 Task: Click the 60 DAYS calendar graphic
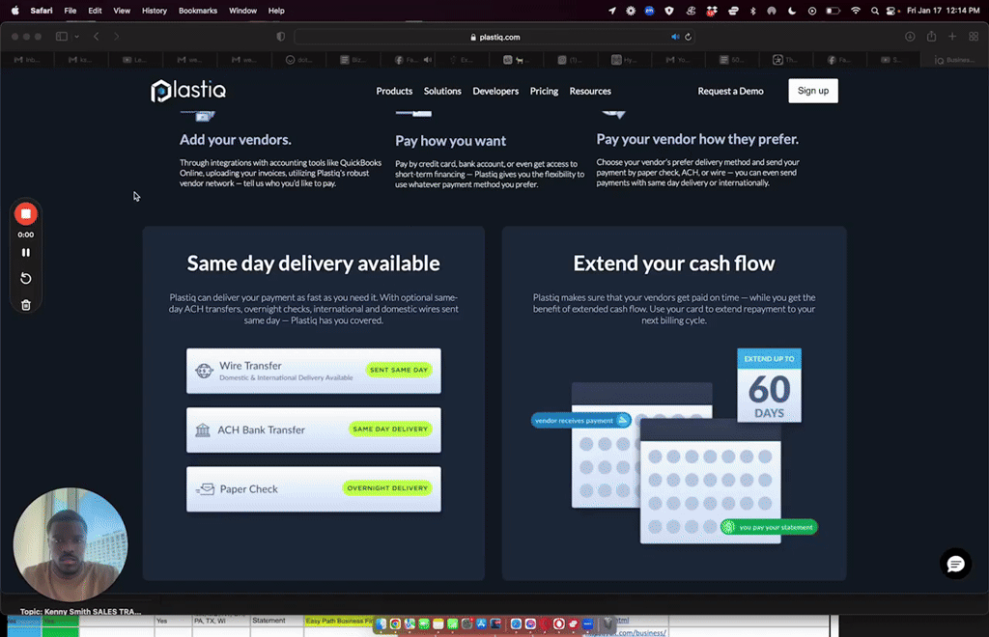[769, 385]
